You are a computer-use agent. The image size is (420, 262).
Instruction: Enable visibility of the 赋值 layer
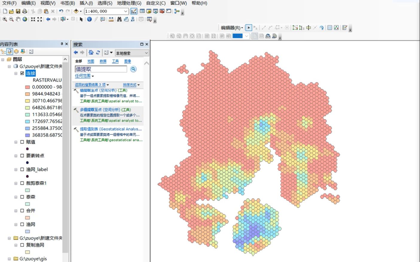pos(22,142)
